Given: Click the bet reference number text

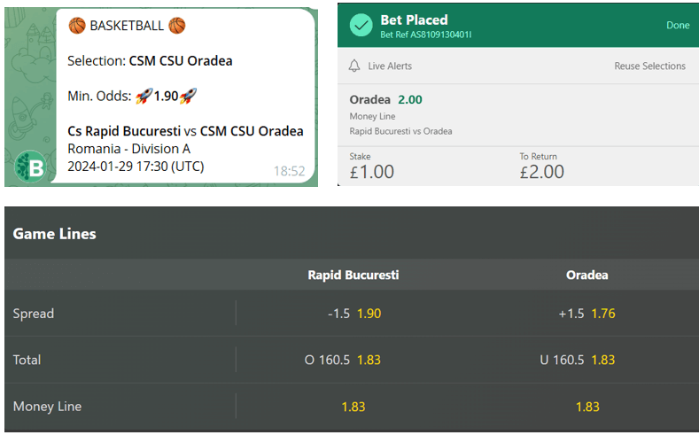Looking at the screenshot, I should point(426,35).
